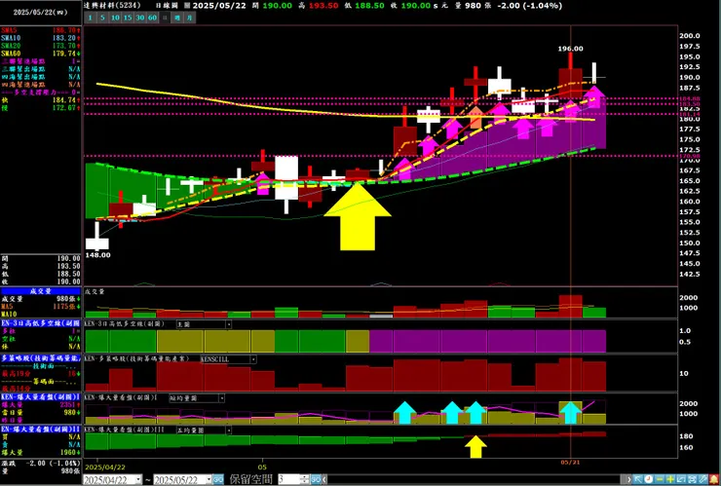Viewport: 721px width, 486px height.
Task: Click the right arrow of the horizontal scrollbar
Action: (x=628, y=479)
